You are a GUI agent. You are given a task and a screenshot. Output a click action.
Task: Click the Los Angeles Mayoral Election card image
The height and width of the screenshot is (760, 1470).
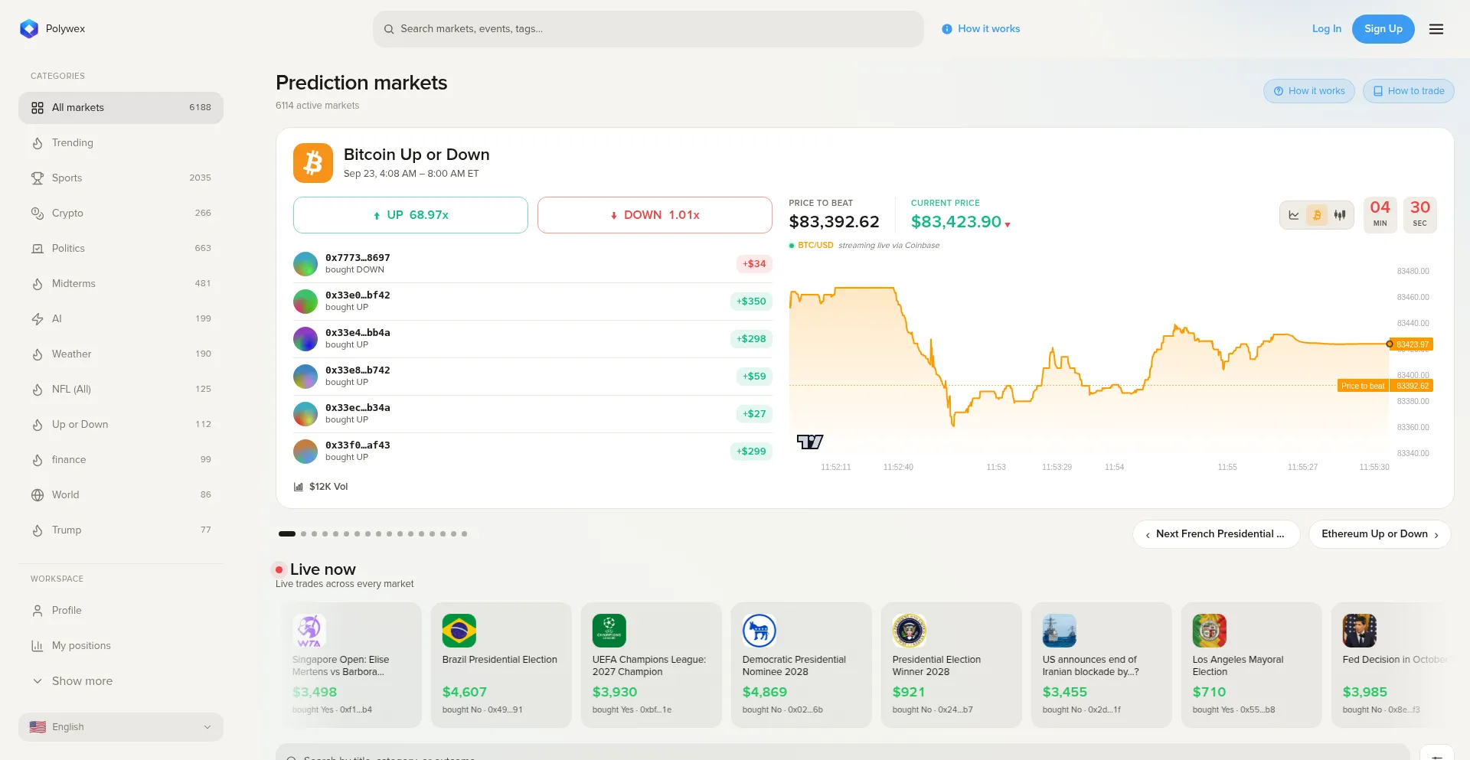[1210, 631]
